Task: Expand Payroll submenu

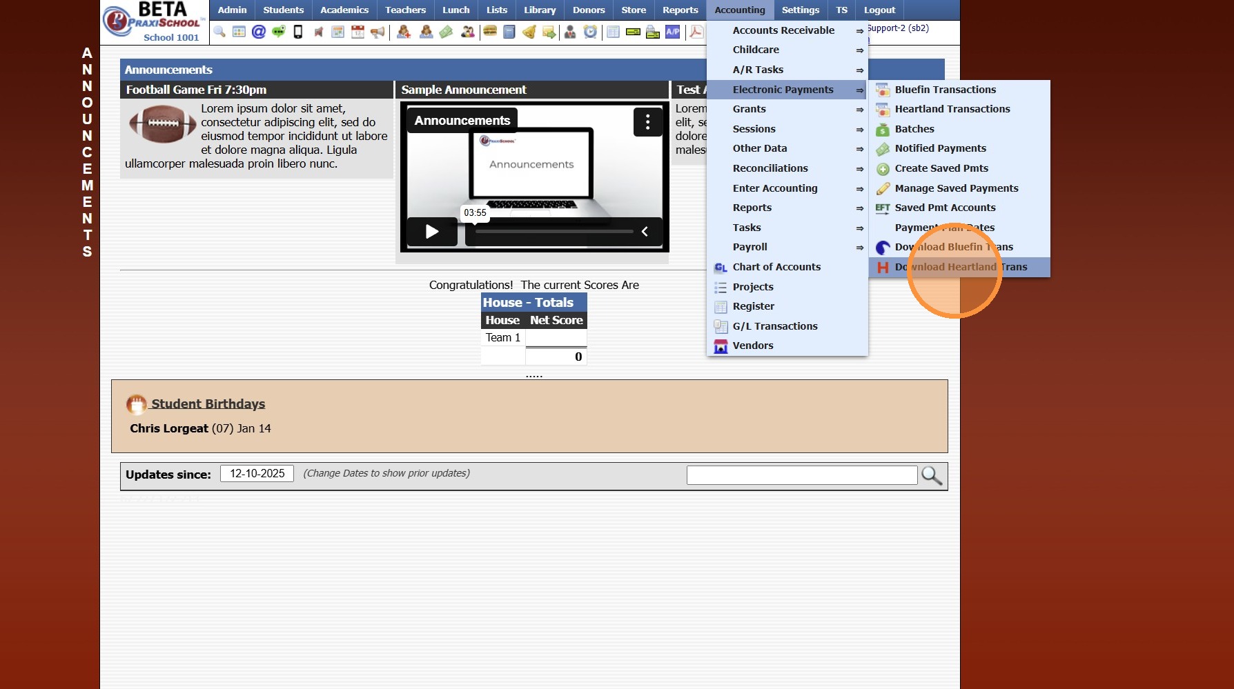Action: 787,247
